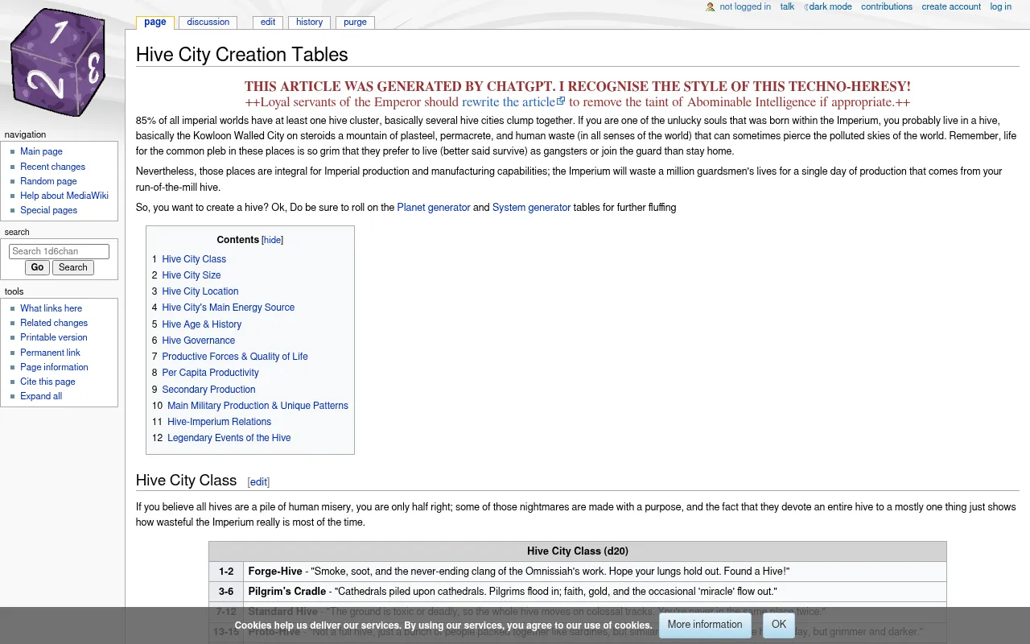Open Related changes tool
This screenshot has height=644, width=1030.
54,323
